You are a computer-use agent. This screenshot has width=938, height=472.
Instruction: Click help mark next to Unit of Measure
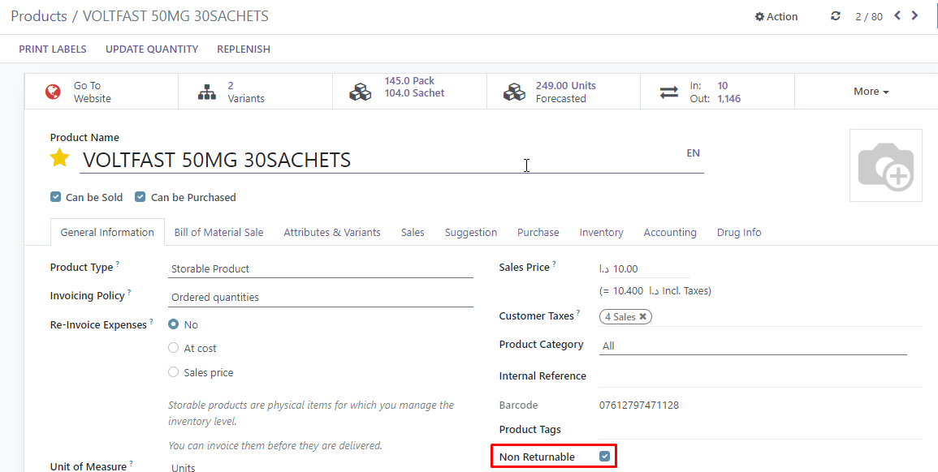[x=132, y=463]
